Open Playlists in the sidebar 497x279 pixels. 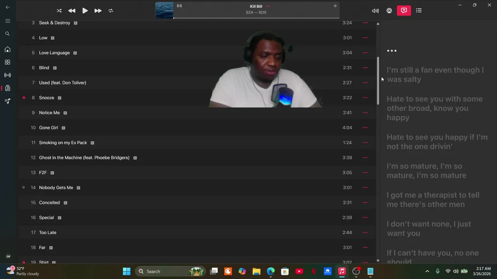coord(7,101)
